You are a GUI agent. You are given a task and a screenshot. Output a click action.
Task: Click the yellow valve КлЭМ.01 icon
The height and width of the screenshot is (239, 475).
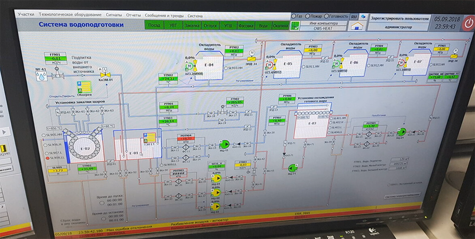pos(105,75)
